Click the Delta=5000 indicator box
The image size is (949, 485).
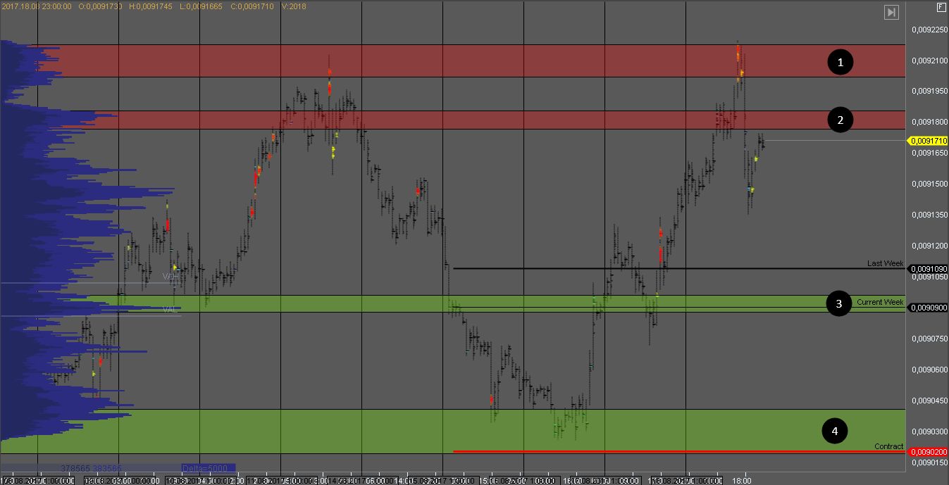pyautogui.click(x=208, y=468)
